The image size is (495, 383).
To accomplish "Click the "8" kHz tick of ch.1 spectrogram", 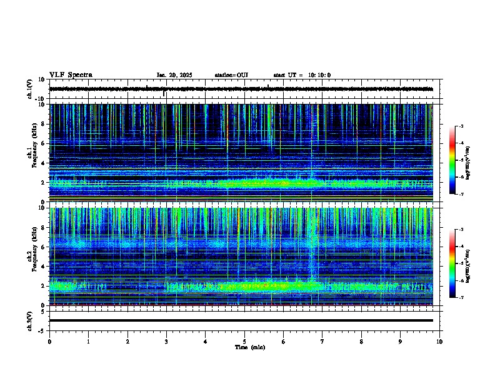I will click(43, 124).
